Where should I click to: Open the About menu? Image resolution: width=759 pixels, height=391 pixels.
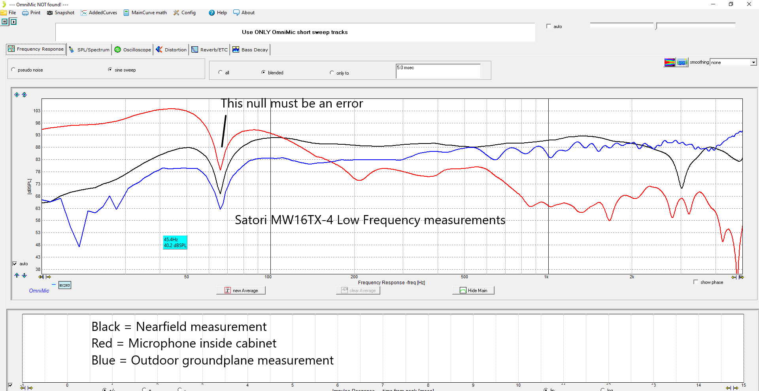(x=244, y=13)
